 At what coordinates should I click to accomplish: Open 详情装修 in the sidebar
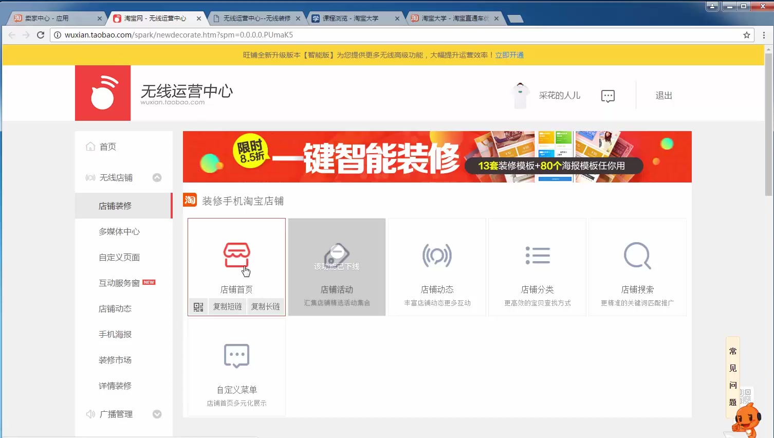tap(115, 386)
